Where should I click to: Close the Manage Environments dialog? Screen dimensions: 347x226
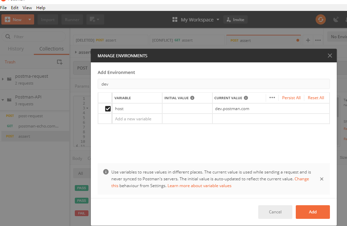tap(330, 56)
